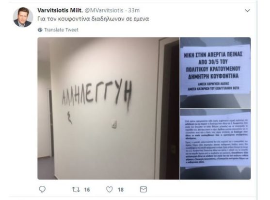
Task: Click the globe icon beside Translate Tweet
Action: coord(40,30)
